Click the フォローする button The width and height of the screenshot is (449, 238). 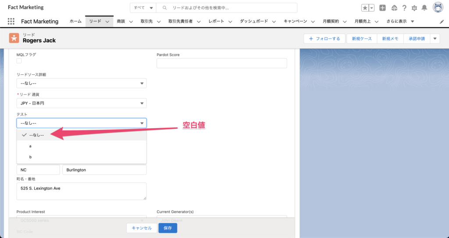(325, 38)
